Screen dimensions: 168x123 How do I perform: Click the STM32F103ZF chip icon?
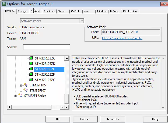tap(31, 74)
